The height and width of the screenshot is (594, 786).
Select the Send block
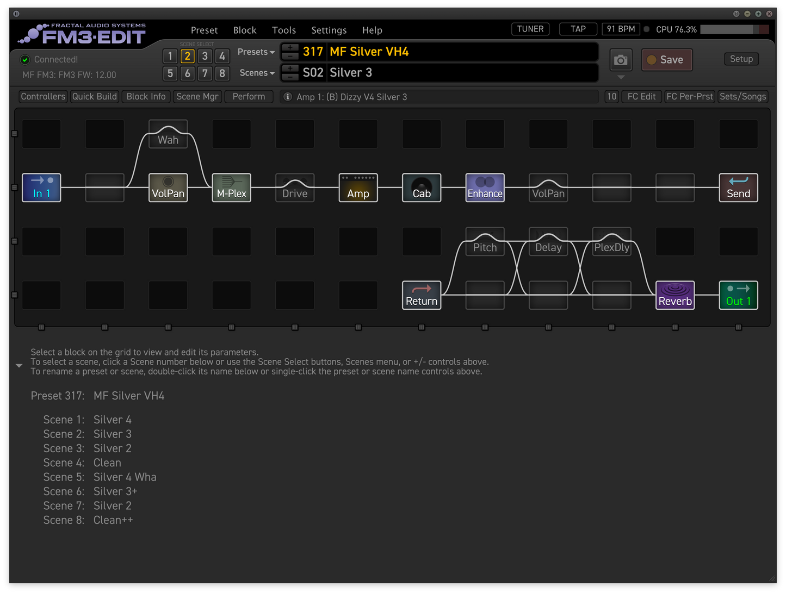click(739, 187)
